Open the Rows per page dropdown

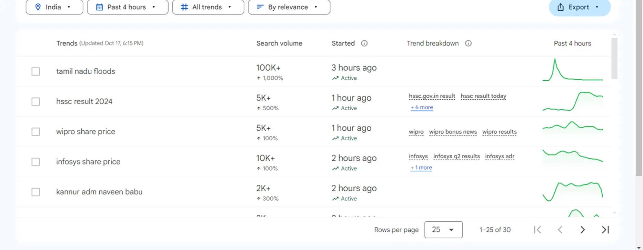click(x=443, y=230)
